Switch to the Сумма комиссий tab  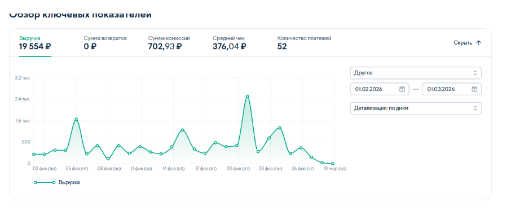169,43
